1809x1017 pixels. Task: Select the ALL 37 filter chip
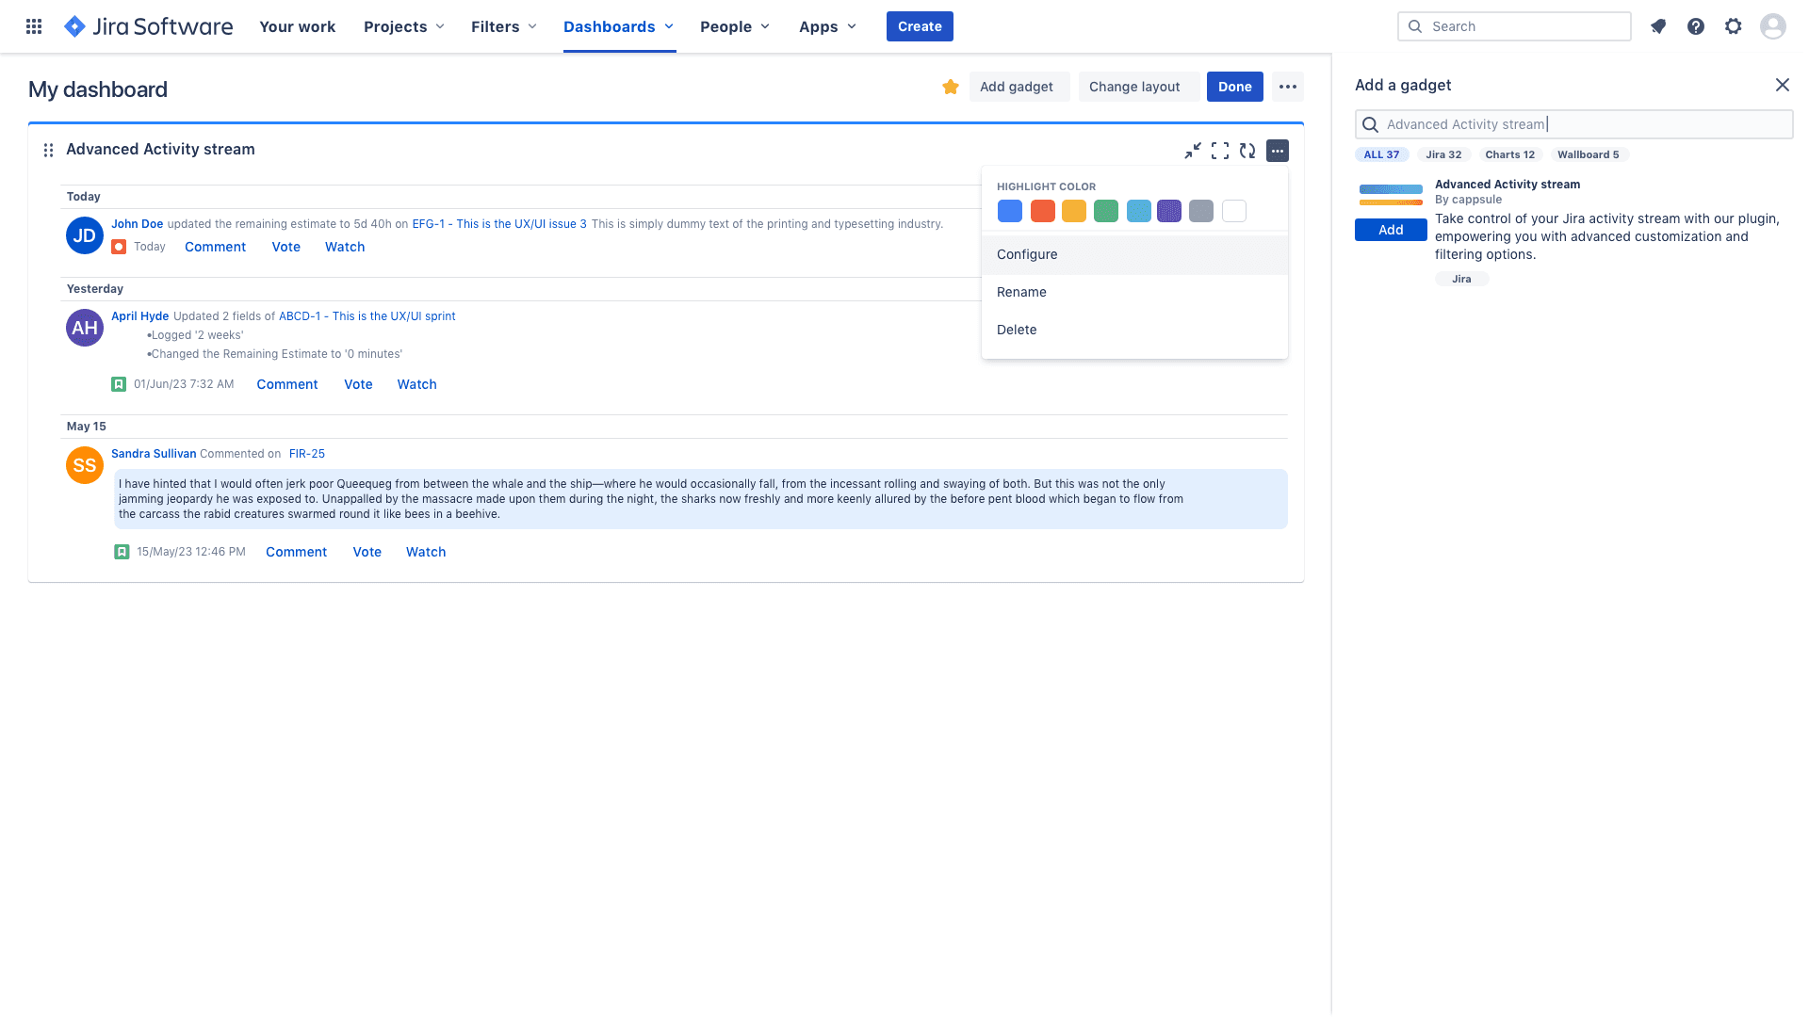tap(1381, 153)
